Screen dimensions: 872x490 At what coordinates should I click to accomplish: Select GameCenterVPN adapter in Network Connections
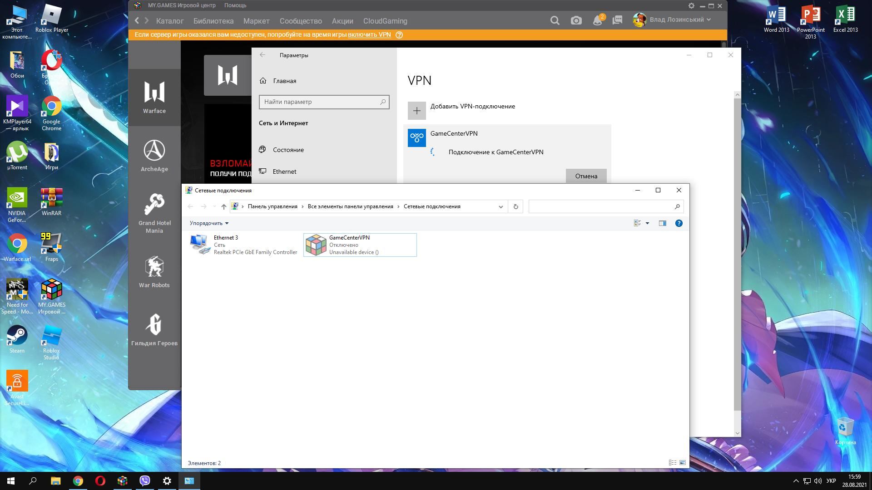[x=360, y=245]
